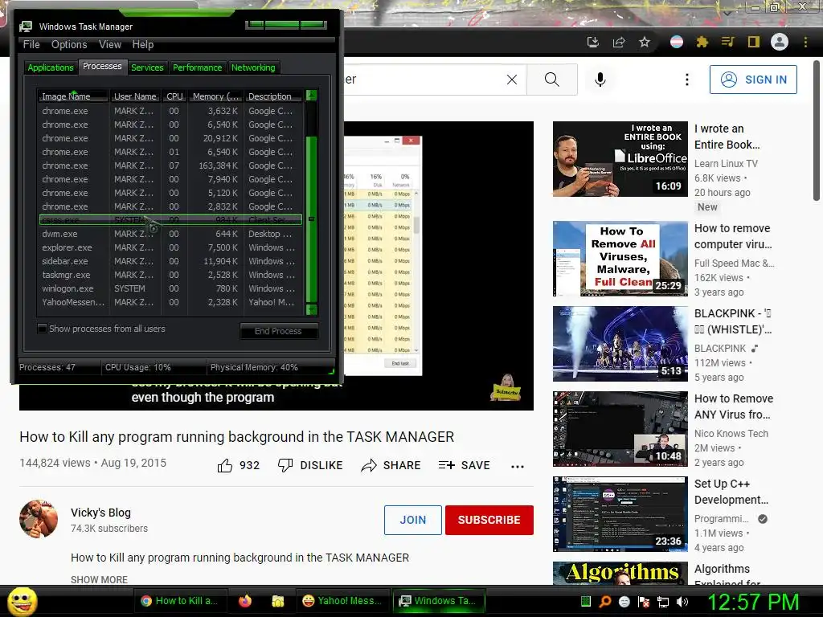Select taskmgr.exe process row
The width and height of the screenshot is (823, 617).
(171, 275)
